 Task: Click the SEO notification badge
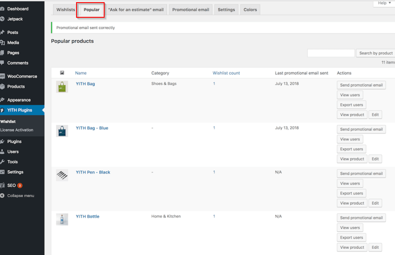coord(20,185)
